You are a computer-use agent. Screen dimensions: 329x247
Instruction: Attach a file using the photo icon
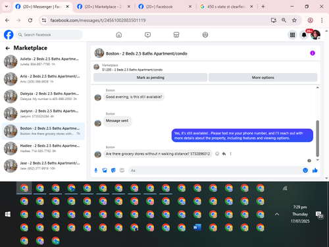click(105, 171)
